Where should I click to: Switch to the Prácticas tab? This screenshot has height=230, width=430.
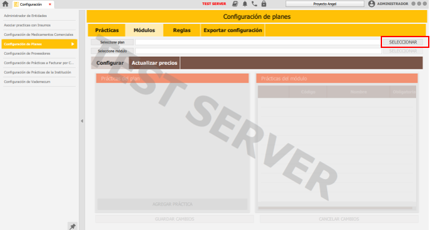click(107, 30)
